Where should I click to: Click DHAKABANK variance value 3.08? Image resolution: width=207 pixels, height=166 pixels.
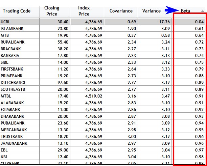tap(165, 116)
